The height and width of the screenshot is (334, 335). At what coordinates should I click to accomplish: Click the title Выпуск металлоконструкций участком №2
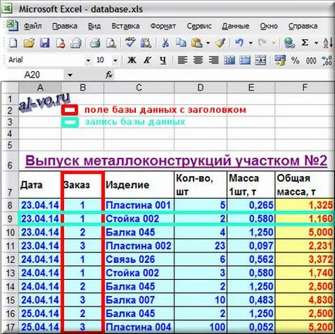[176, 161]
